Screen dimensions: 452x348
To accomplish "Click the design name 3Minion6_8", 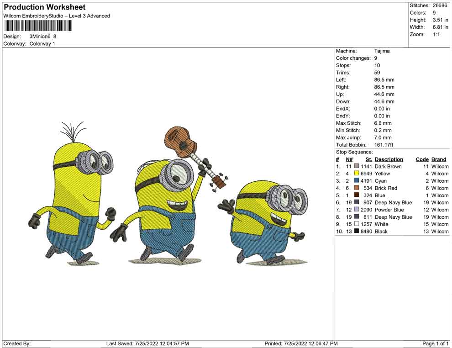I will [x=42, y=37].
